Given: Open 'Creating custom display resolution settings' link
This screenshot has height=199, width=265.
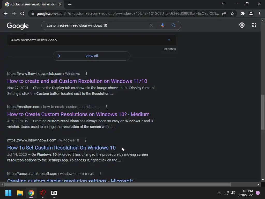Looking at the screenshot, I should click(70, 180).
